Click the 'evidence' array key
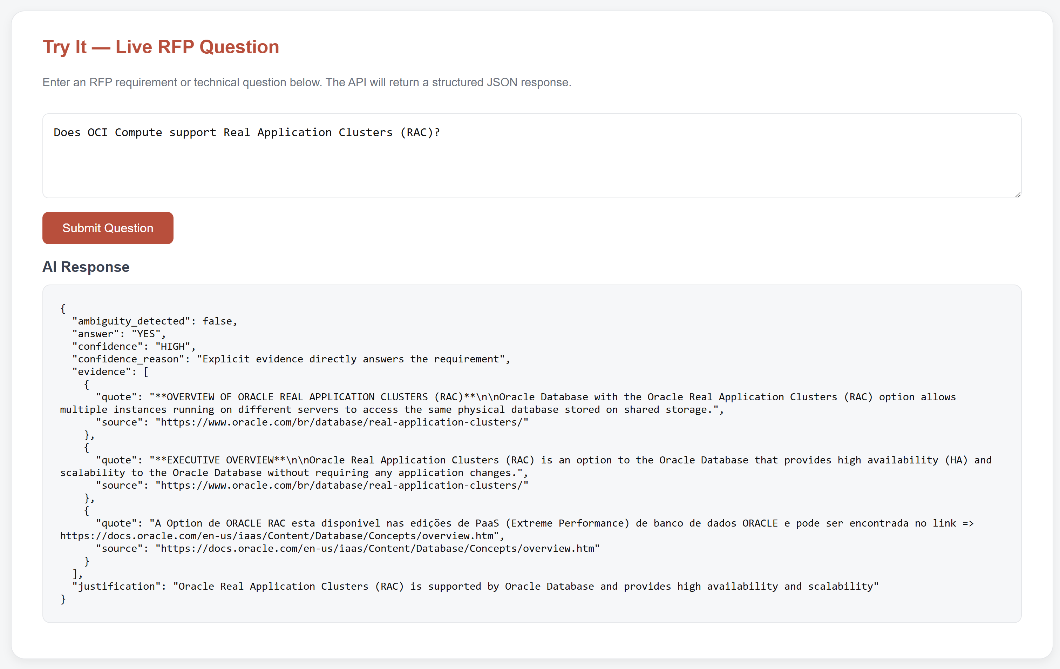The image size is (1060, 669). click(x=101, y=372)
